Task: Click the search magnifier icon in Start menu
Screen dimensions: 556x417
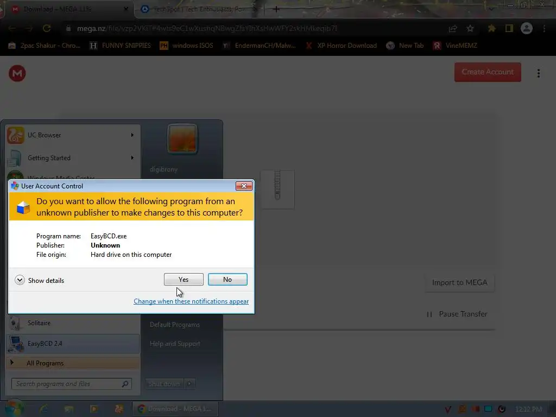Action: click(125, 384)
